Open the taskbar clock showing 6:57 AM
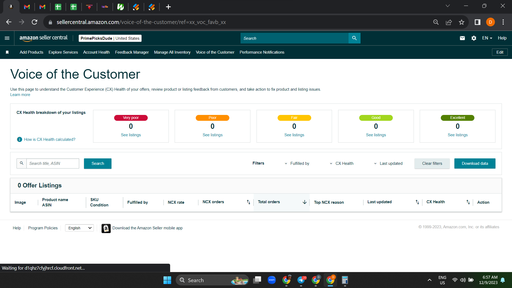This screenshot has width=512, height=288. [x=488, y=280]
